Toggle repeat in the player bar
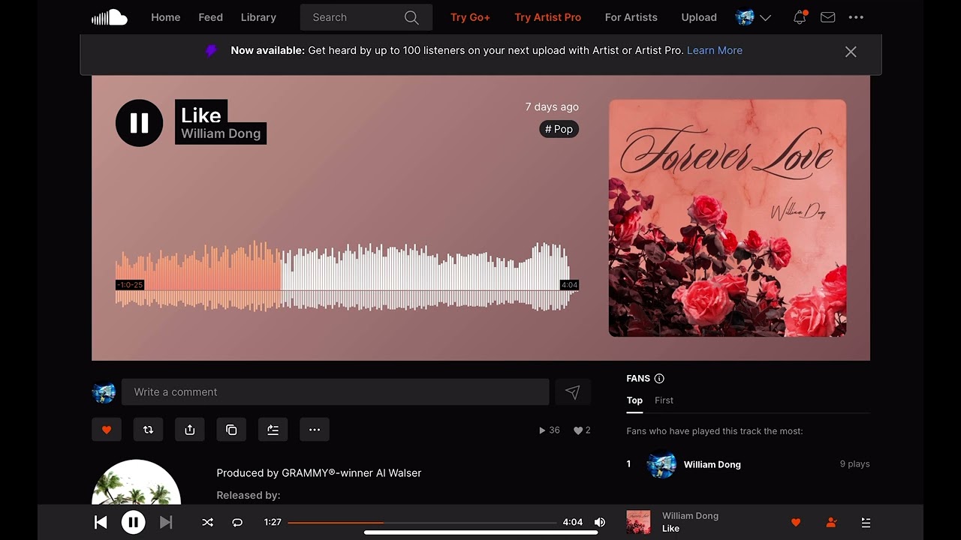The image size is (961, 540). coord(237,522)
